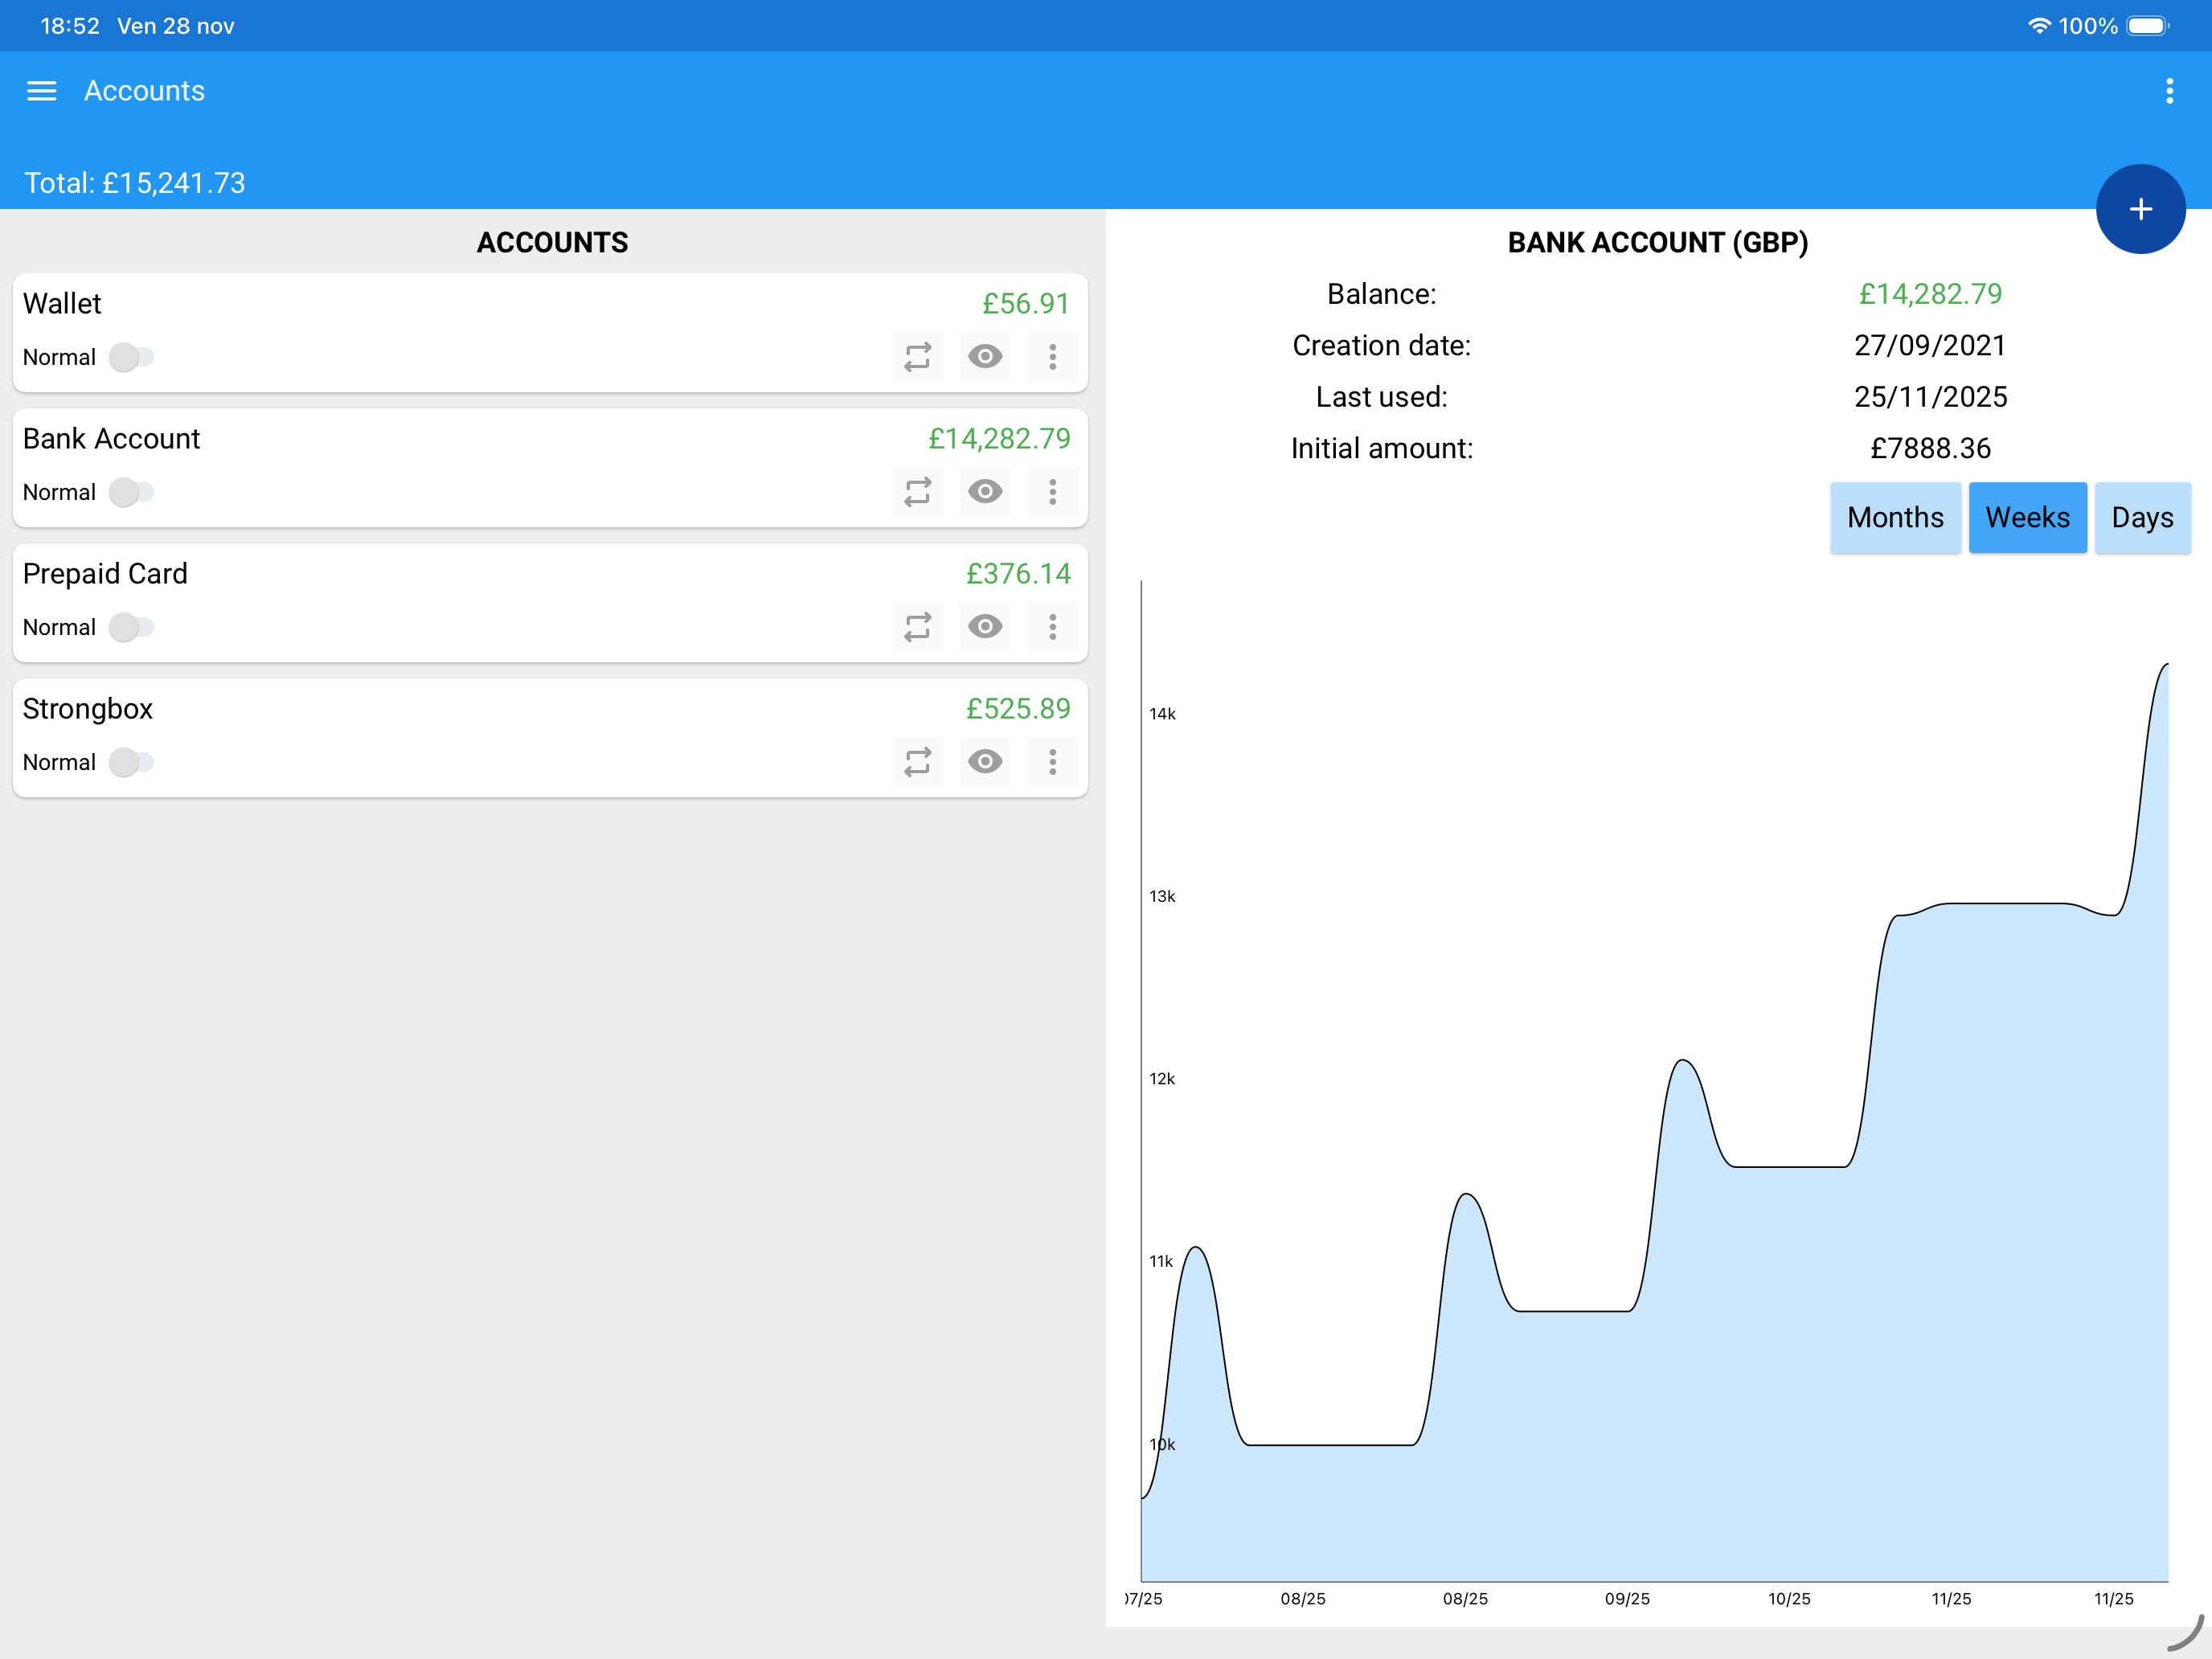Screen dimensions: 2212x1659
Task: Select the Days chart tab
Action: [2142, 518]
